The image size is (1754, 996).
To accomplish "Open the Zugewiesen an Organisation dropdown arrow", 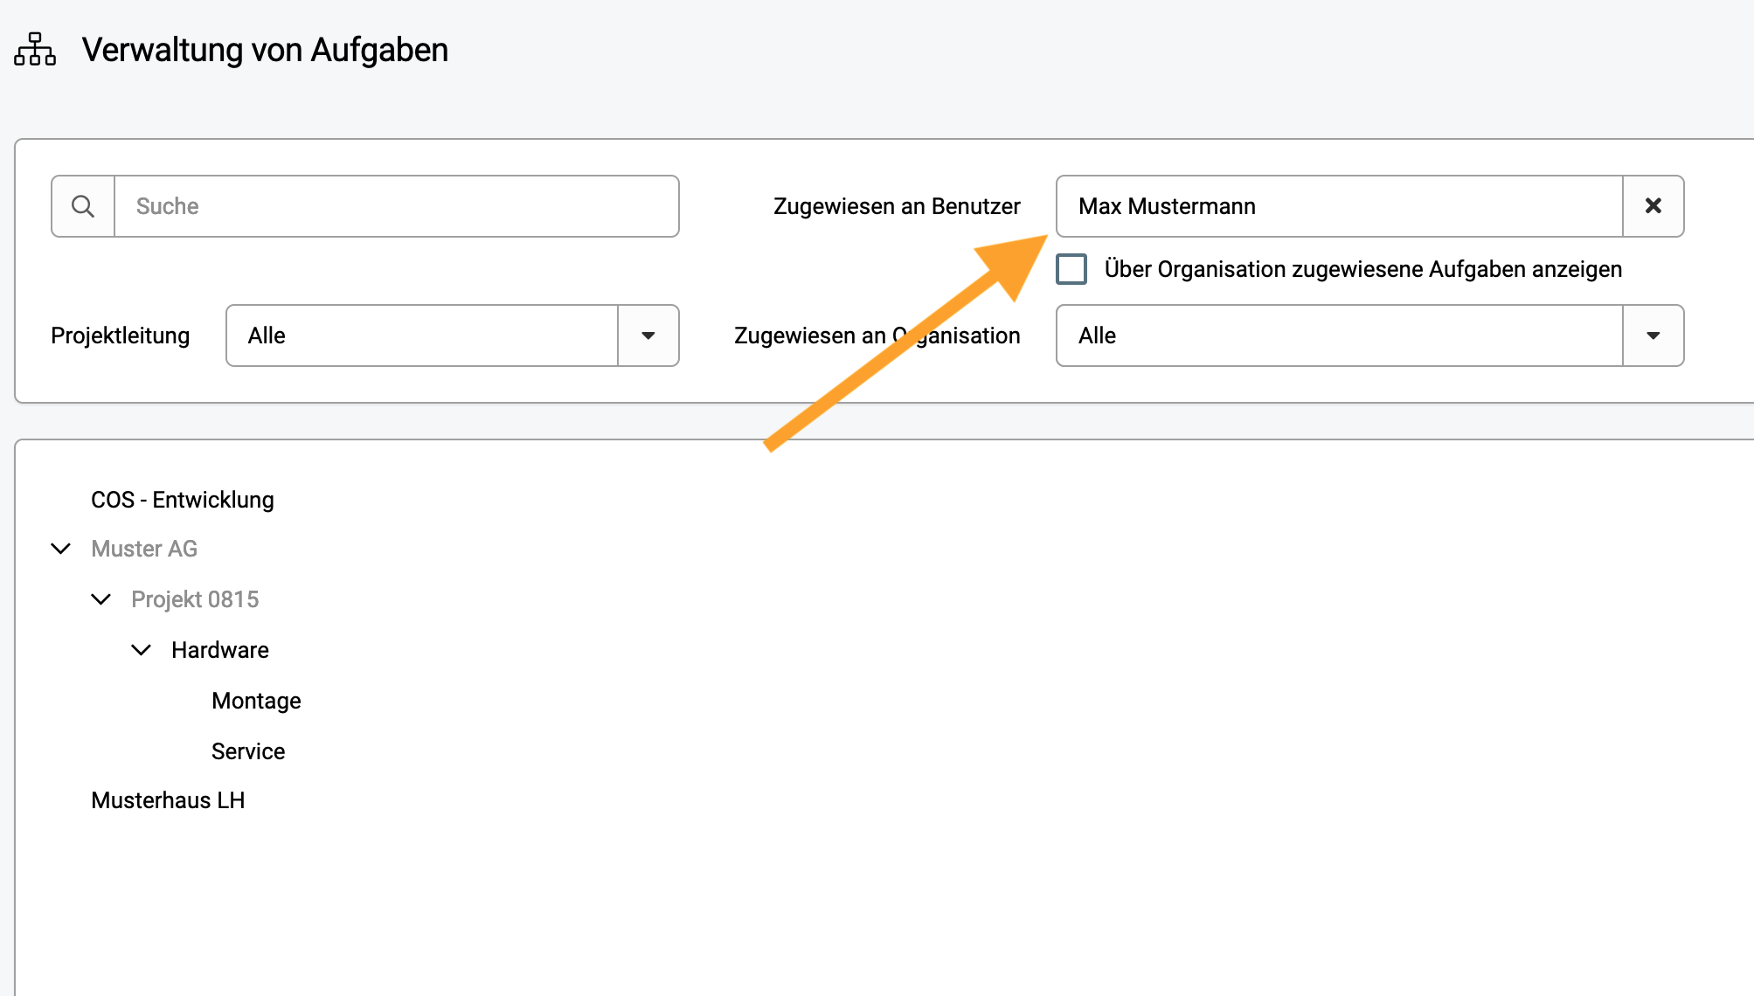I will pos(1653,335).
